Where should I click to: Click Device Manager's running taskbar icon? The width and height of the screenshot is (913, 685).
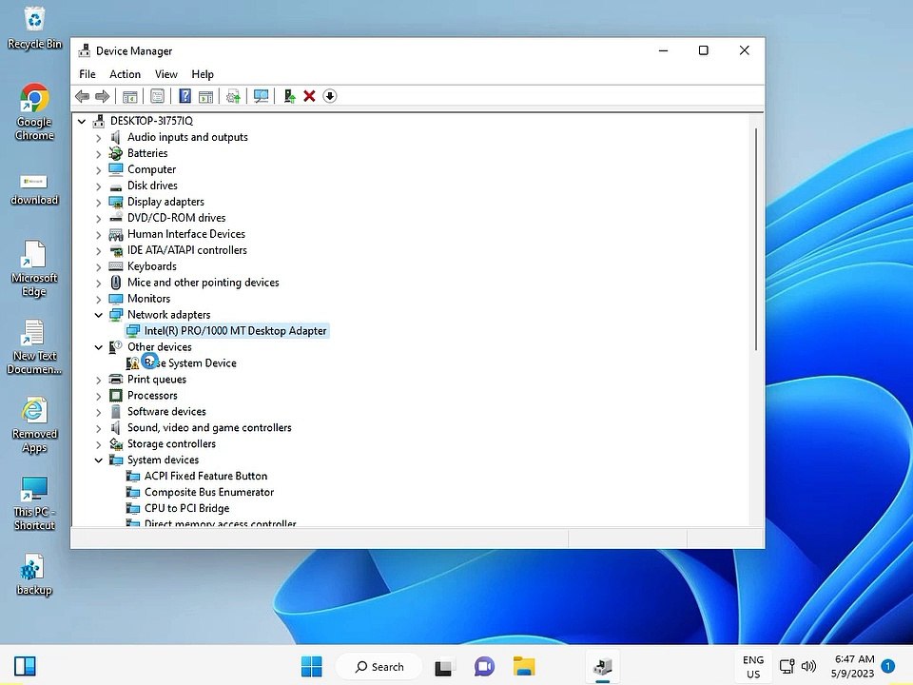tap(603, 666)
